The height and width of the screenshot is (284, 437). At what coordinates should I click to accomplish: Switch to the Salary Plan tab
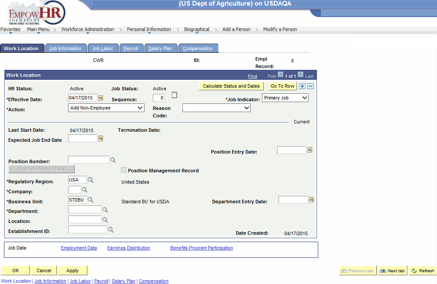pos(160,48)
